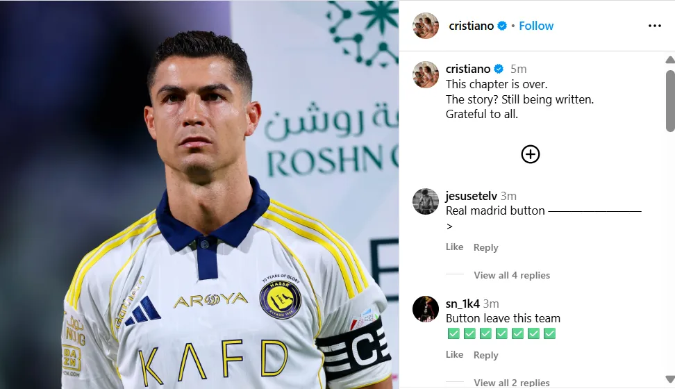Image resolution: width=675 pixels, height=389 pixels.
Task: Reply to sn_1k4's comment
Action: coord(485,355)
